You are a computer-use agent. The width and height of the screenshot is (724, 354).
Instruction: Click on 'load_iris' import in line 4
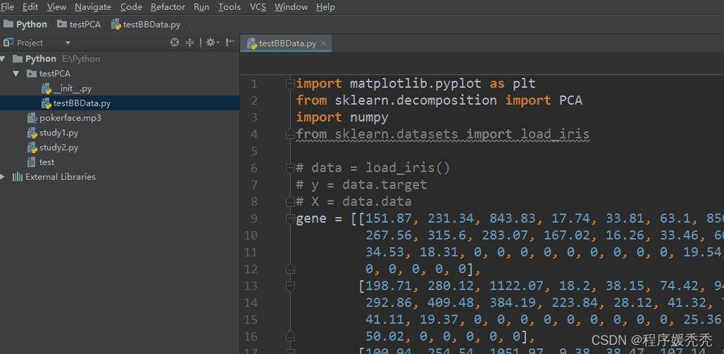pyautogui.click(x=555, y=134)
